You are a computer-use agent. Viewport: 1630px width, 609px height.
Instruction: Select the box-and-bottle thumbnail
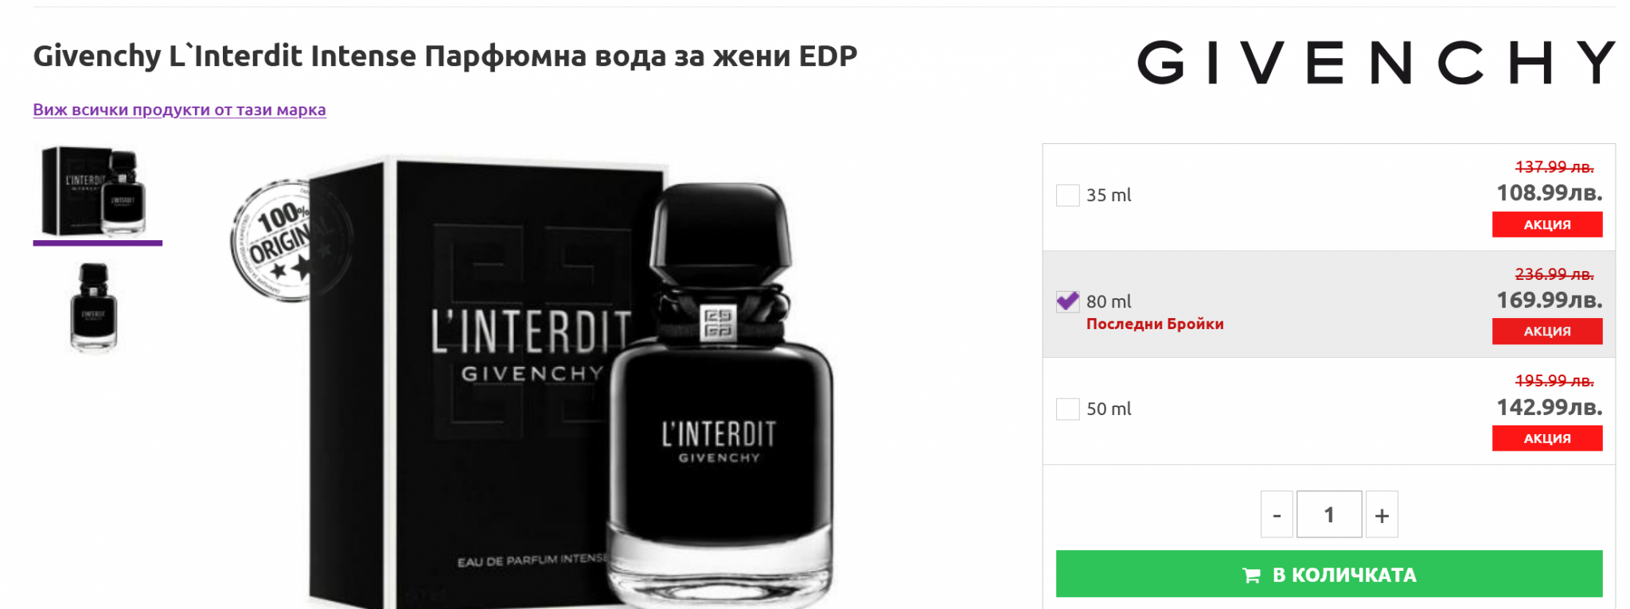coord(97,192)
